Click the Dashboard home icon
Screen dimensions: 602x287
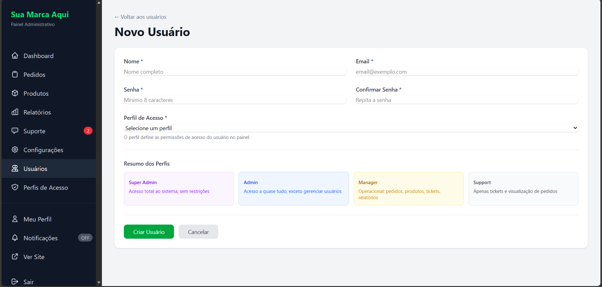point(15,56)
